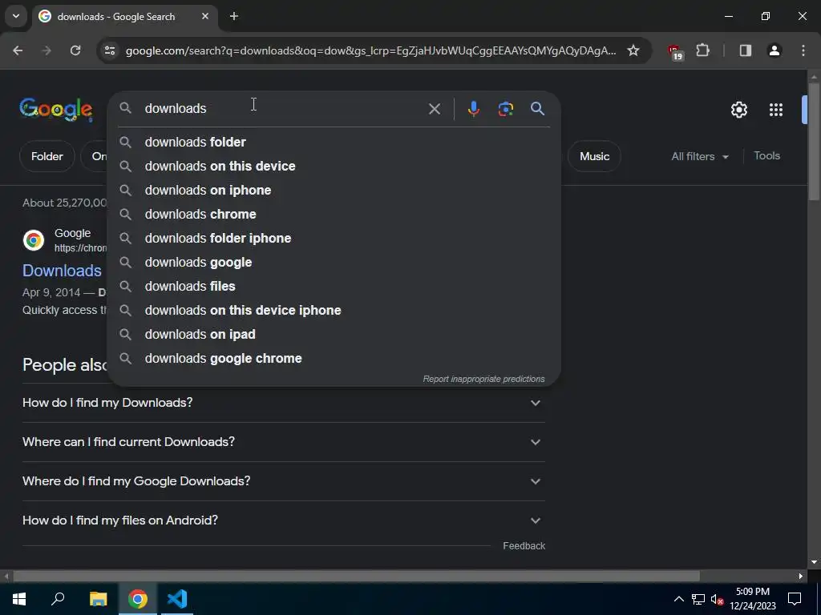
Task: Open the notification center icon
Action: pyautogui.click(x=795, y=599)
